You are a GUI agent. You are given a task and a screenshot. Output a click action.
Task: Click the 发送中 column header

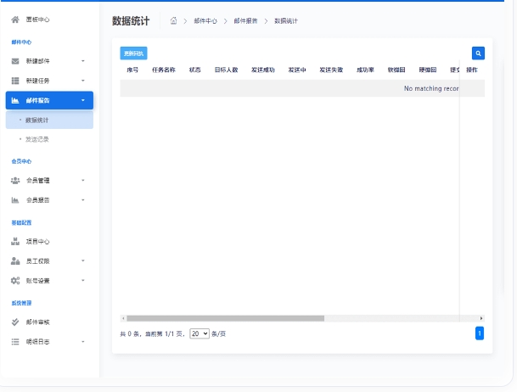297,70
